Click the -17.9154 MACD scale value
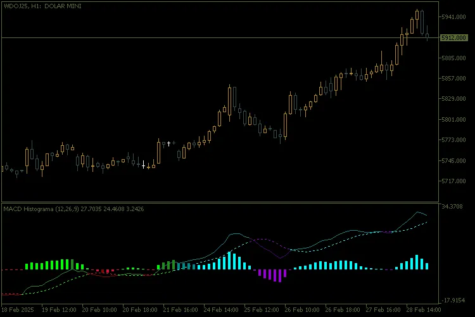 coord(453,301)
